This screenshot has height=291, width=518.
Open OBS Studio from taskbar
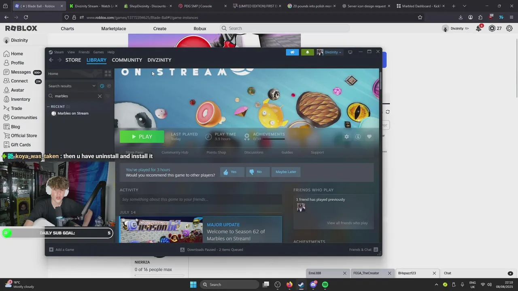pyautogui.click(x=278, y=285)
